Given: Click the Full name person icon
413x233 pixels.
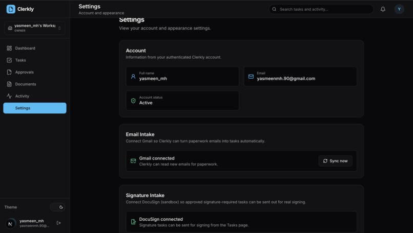Looking at the screenshot, I should tap(133, 77).
